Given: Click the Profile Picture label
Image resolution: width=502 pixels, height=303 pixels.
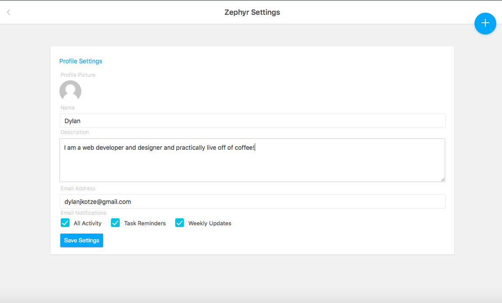Looking at the screenshot, I should [x=78, y=75].
